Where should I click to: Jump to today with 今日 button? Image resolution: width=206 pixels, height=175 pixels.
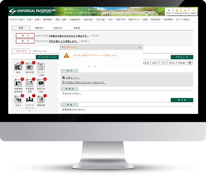click(x=163, y=63)
